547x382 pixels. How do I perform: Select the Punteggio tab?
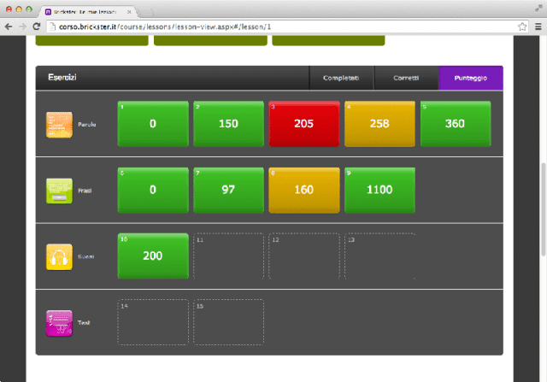(470, 78)
